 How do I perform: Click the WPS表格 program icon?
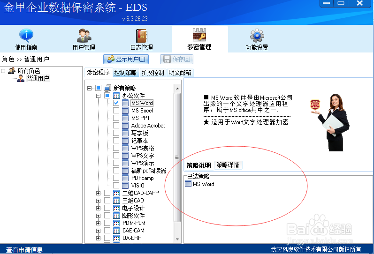tap(125, 148)
